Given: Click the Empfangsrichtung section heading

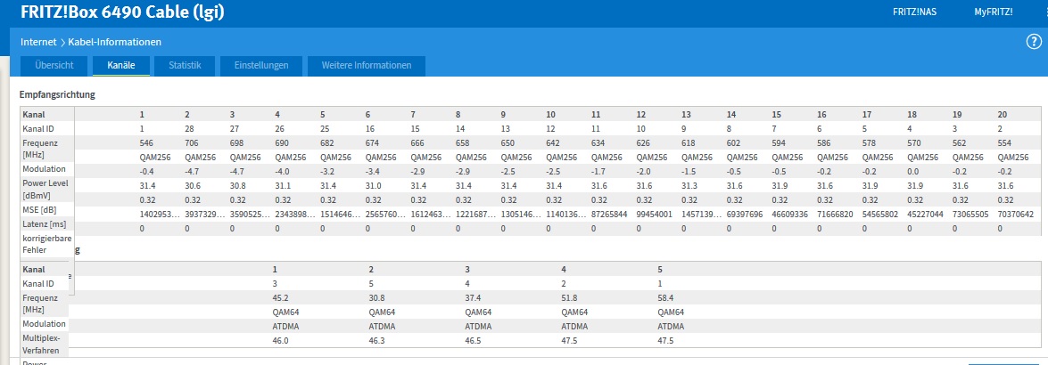Looking at the screenshot, I should click(x=57, y=94).
